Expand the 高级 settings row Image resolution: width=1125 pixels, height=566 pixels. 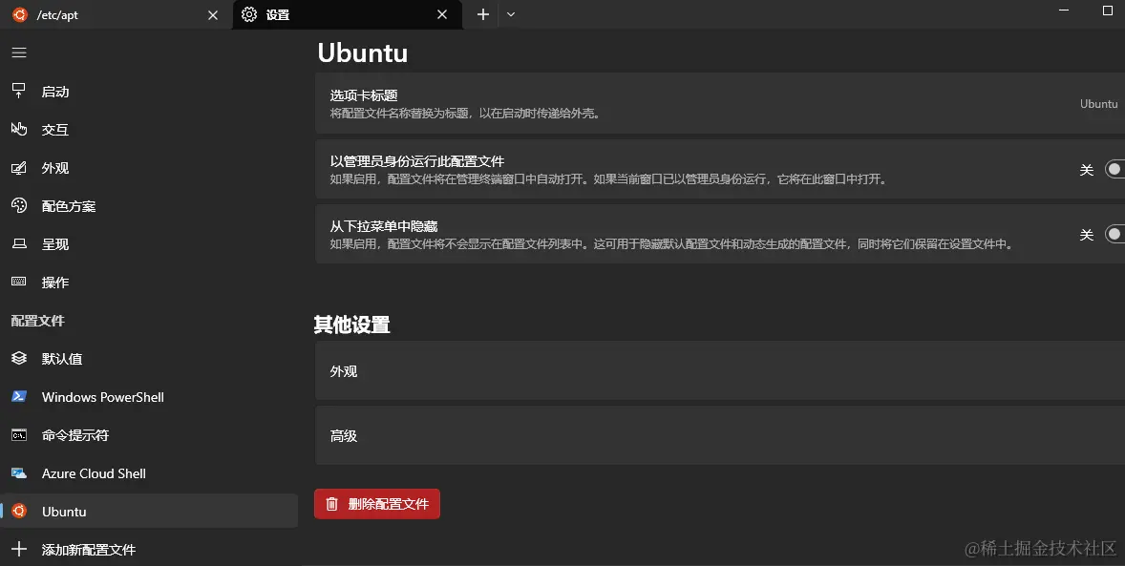tap(720, 435)
